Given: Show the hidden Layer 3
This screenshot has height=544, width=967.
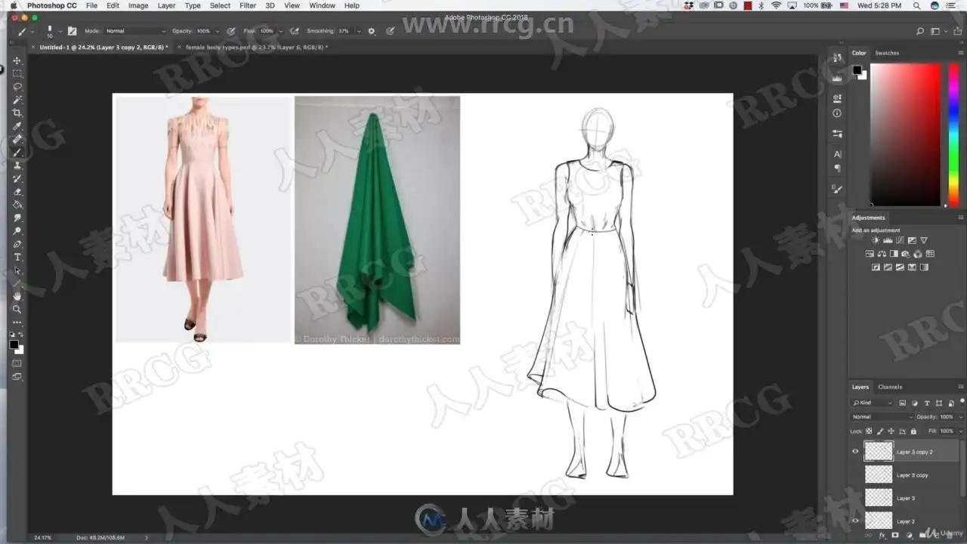Looking at the screenshot, I should (855, 498).
